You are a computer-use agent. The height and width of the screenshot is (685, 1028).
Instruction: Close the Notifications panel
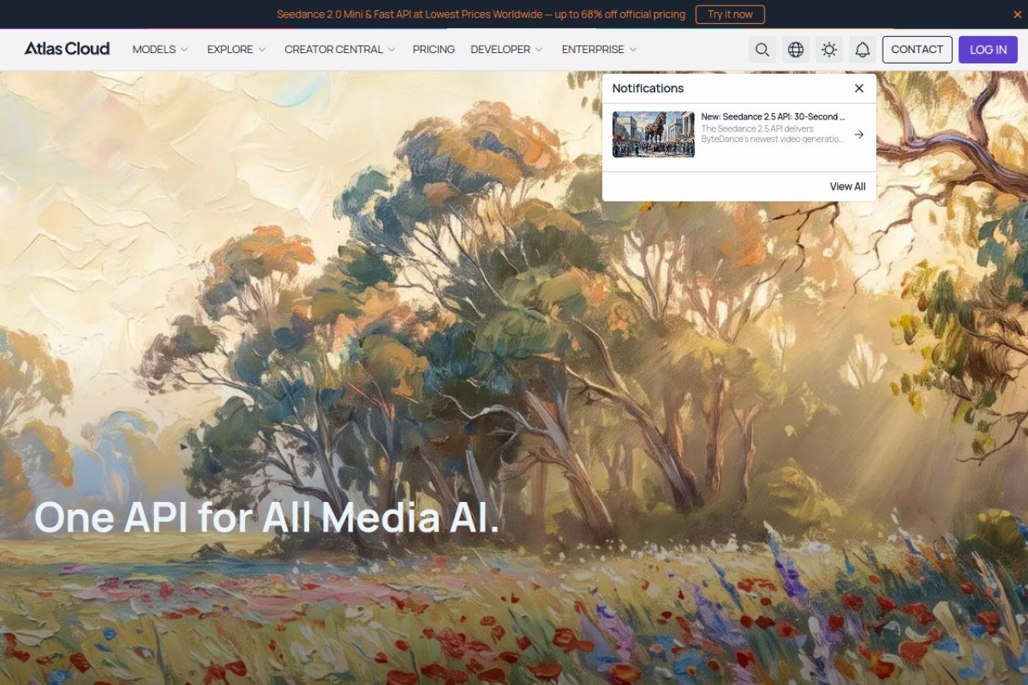point(859,88)
